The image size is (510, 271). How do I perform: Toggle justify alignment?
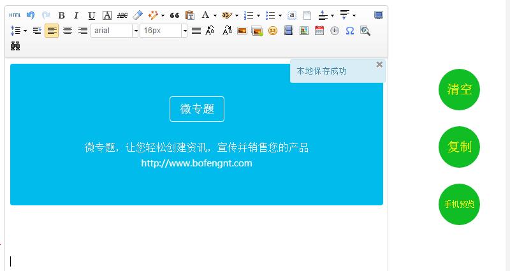pyautogui.click(x=196, y=31)
